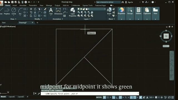The image size is (178, 100).
Task: Expand the Properties panel arrow
Action: coord(122,19)
